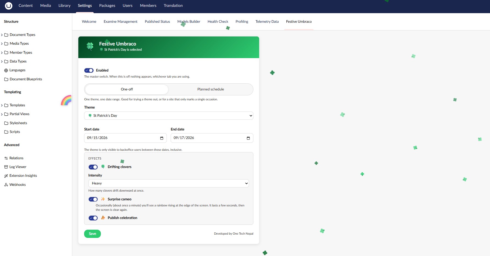This screenshot has height=256, width=490.
Task: Click the Templates folder icon
Action: pos(6,105)
